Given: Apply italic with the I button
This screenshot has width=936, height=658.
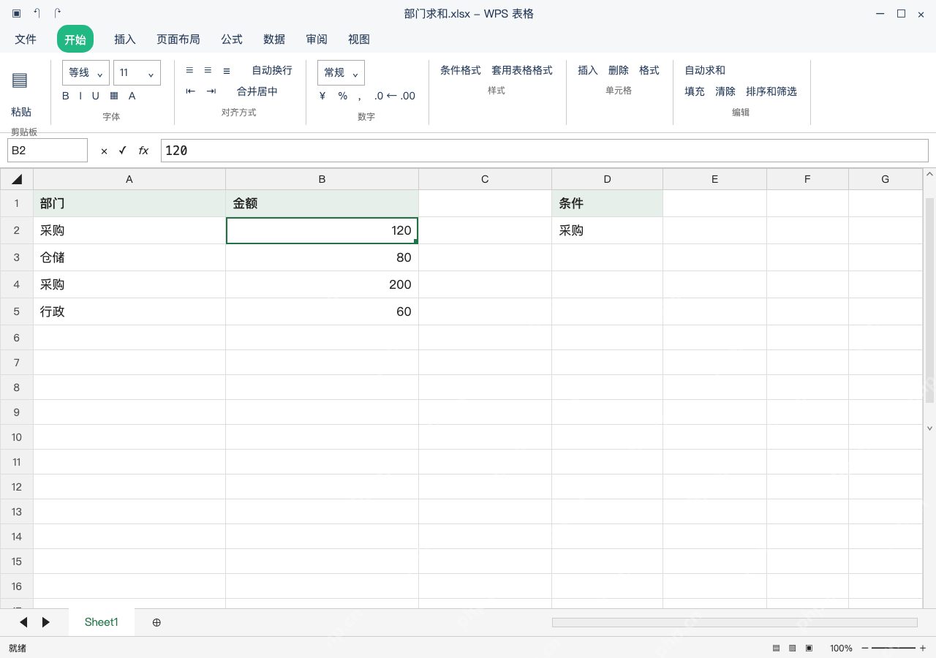Looking at the screenshot, I should coord(80,96).
